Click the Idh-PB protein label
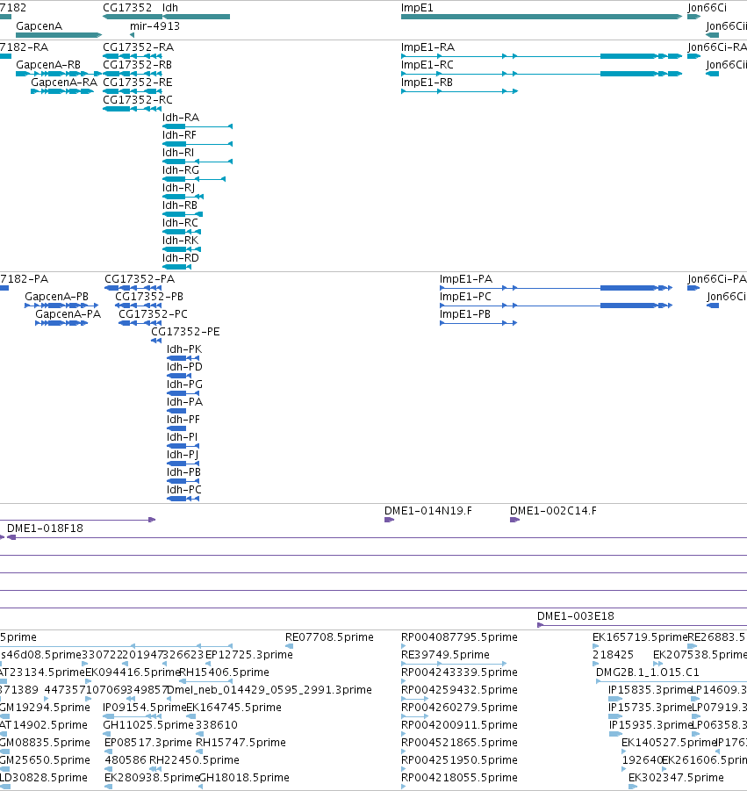Screen dimensions: 747x791 pos(183,472)
